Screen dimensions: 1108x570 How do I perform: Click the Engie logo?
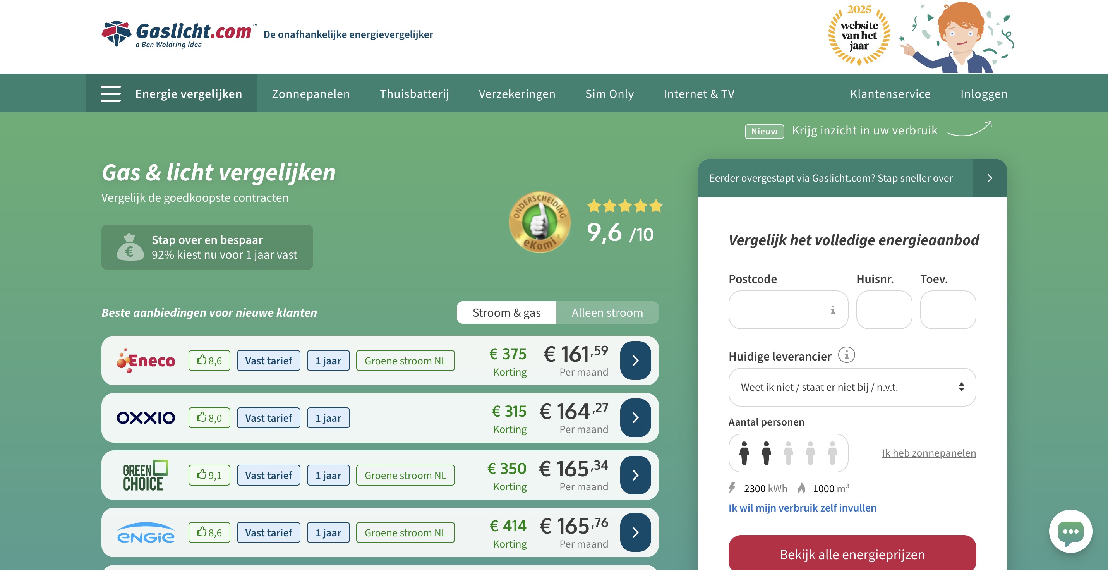(x=146, y=532)
